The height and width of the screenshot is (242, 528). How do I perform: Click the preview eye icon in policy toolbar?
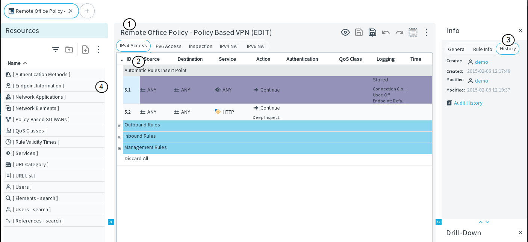[x=345, y=32]
